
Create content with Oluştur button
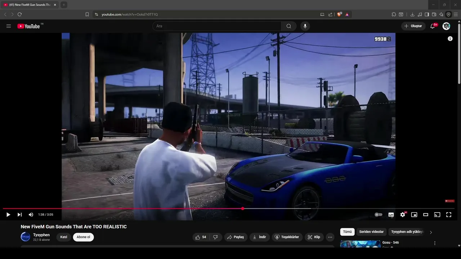(x=413, y=26)
